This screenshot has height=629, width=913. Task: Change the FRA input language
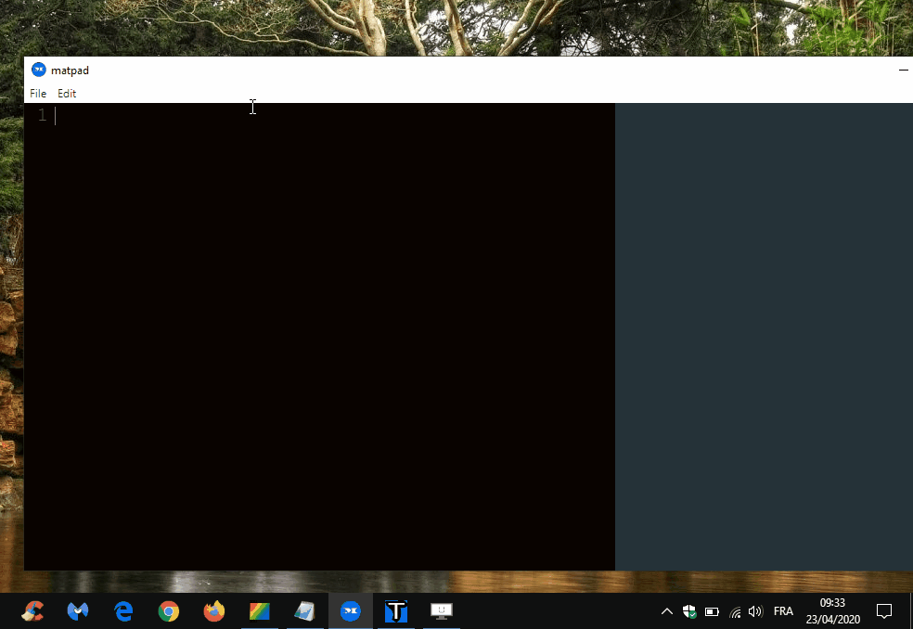[x=783, y=611]
